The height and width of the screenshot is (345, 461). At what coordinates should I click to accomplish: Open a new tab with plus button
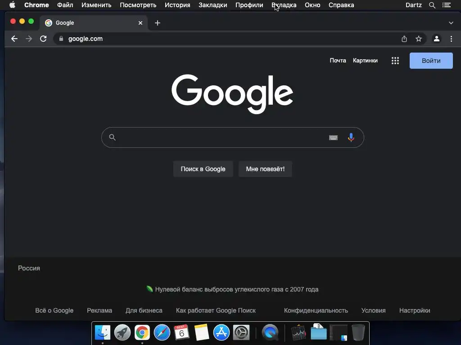(158, 23)
